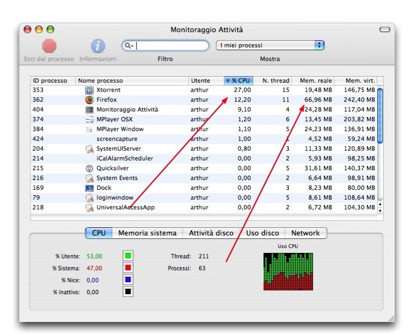
Task: Open the Informazioni info icon
Action: click(98, 46)
